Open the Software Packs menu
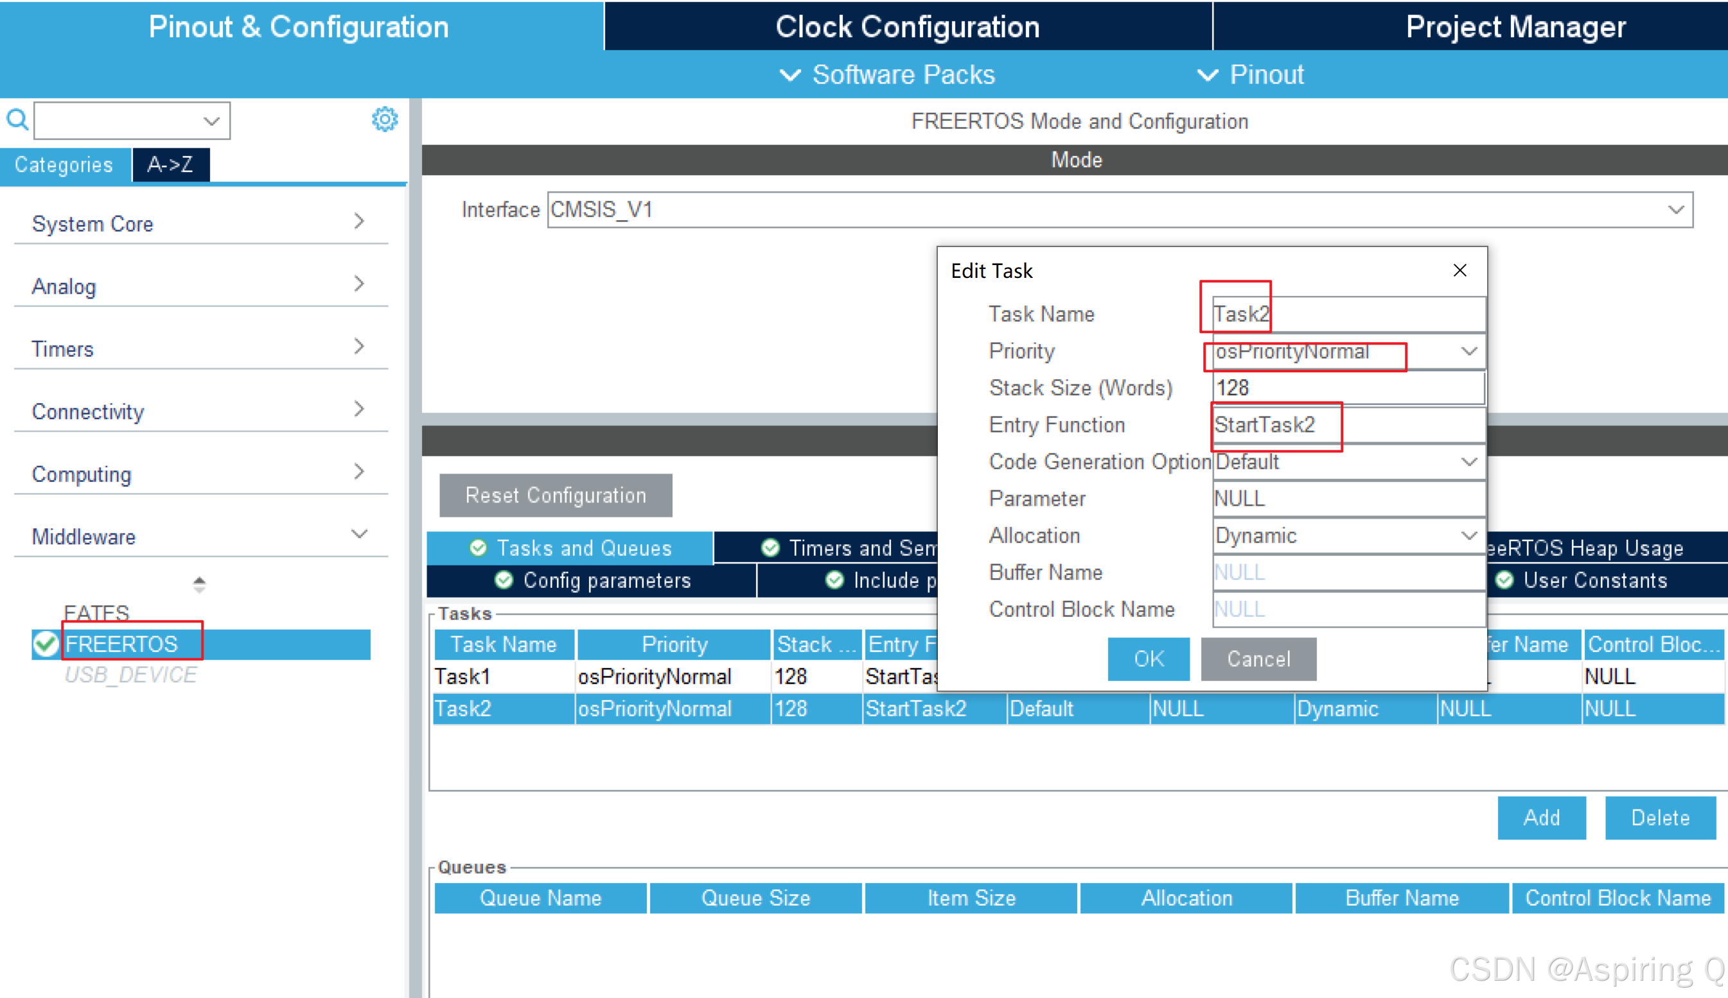Image resolution: width=1728 pixels, height=998 pixels. 888,74
